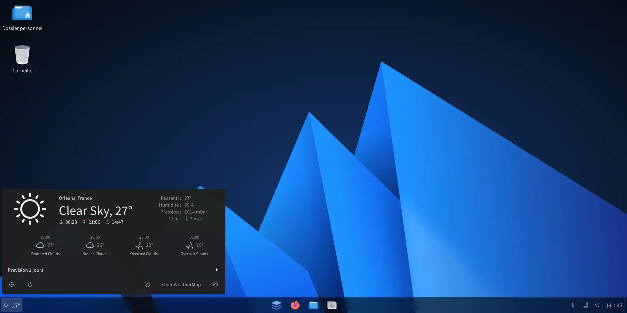This screenshot has width=627, height=313.
Task: Click the sunset time 21:06
Action: coord(94,222)
